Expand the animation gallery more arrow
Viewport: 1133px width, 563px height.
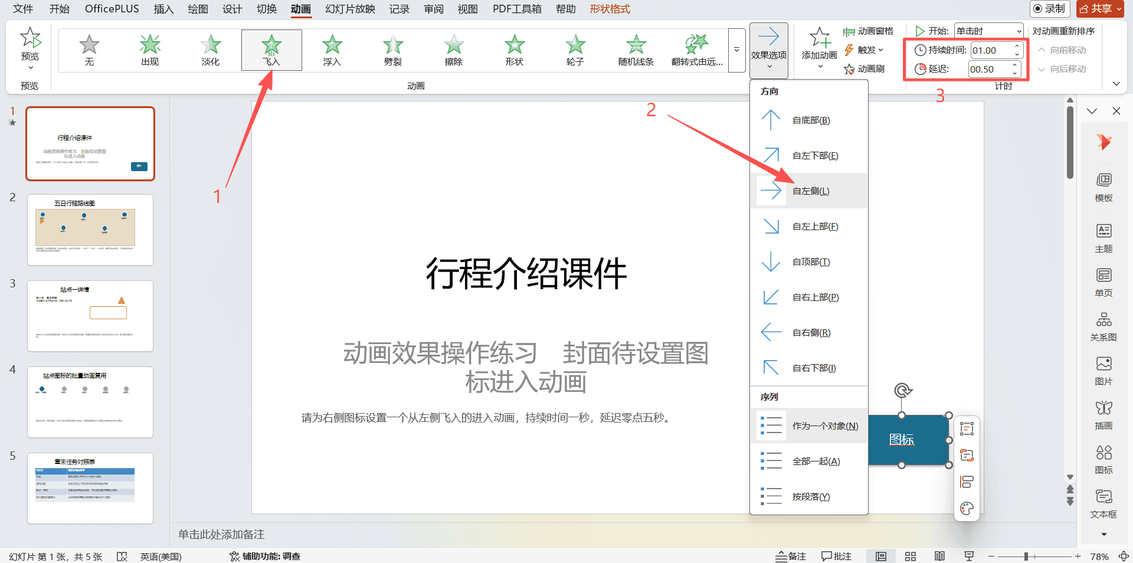click(736, 50)
